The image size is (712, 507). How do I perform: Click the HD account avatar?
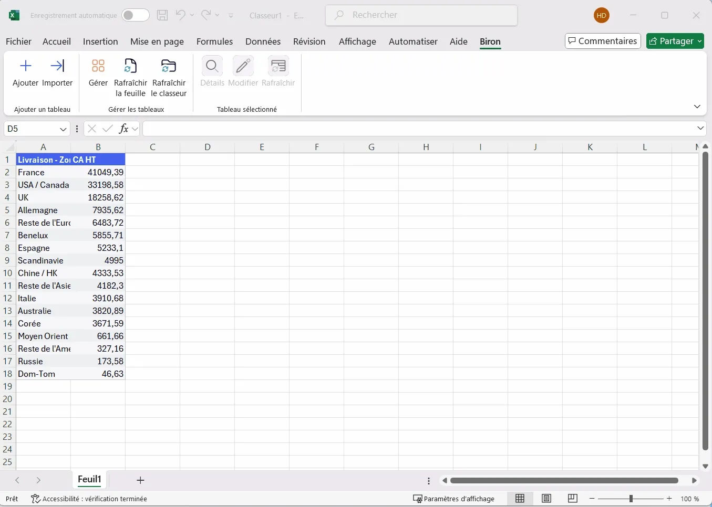602,15
